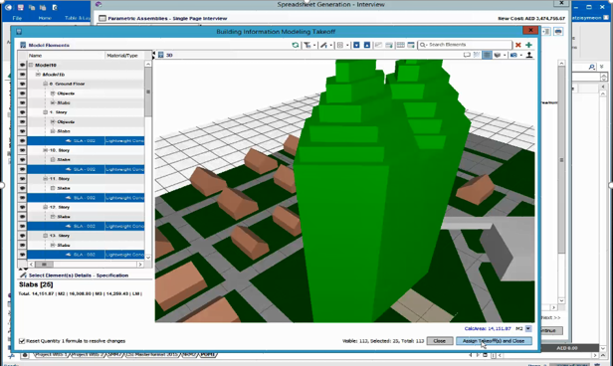Screen dimensions: 613x366
Task: Toggle visibility eye for 0. Ground Floor
Action: tap(22, 84)
